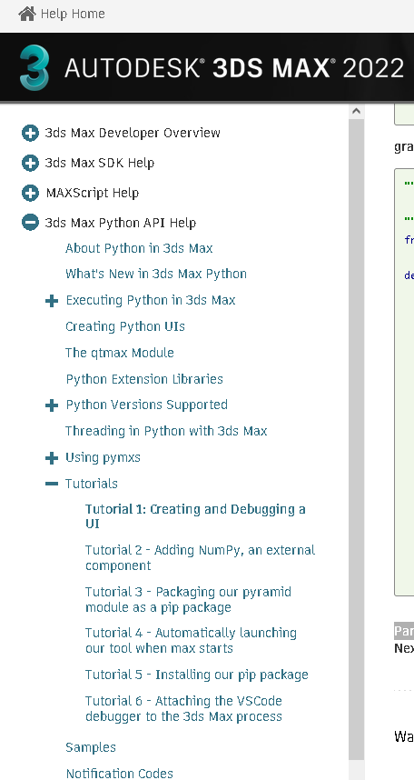Open Tutorial 2 - Adding NumPy
The width and height of the screenshot is (414, 780).
coord(200,557)
